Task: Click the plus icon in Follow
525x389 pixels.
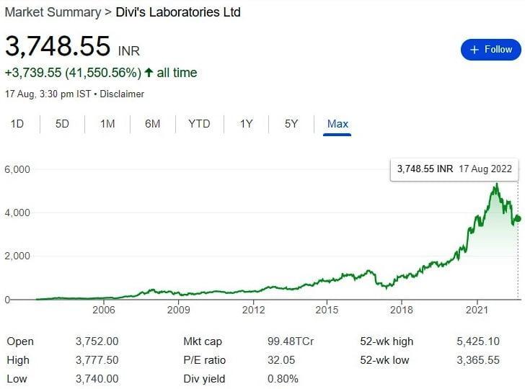Action: pos(474,50)
